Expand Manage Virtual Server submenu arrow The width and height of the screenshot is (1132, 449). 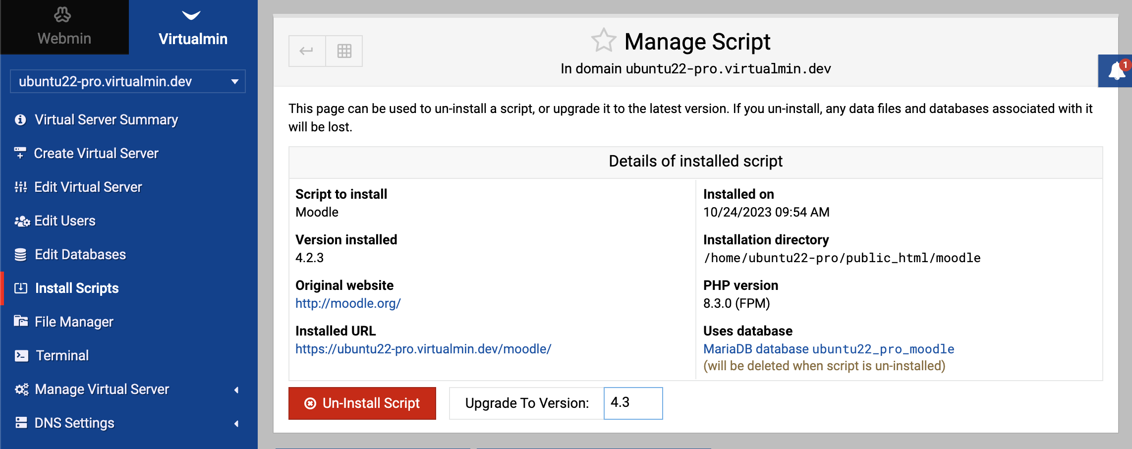pos(236,390)
